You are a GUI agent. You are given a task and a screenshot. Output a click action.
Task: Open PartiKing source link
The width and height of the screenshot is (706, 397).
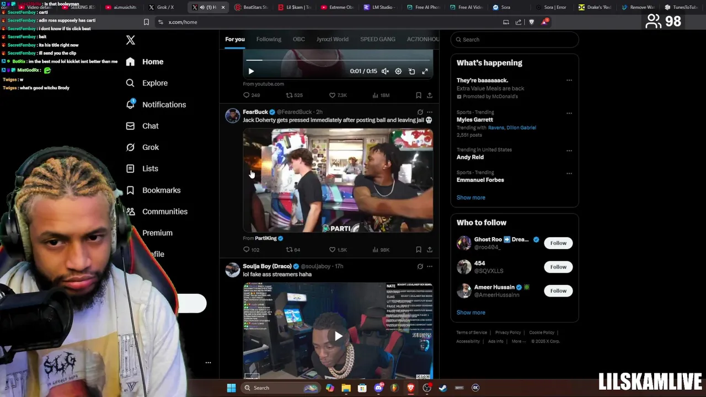[x=266, y=238]
